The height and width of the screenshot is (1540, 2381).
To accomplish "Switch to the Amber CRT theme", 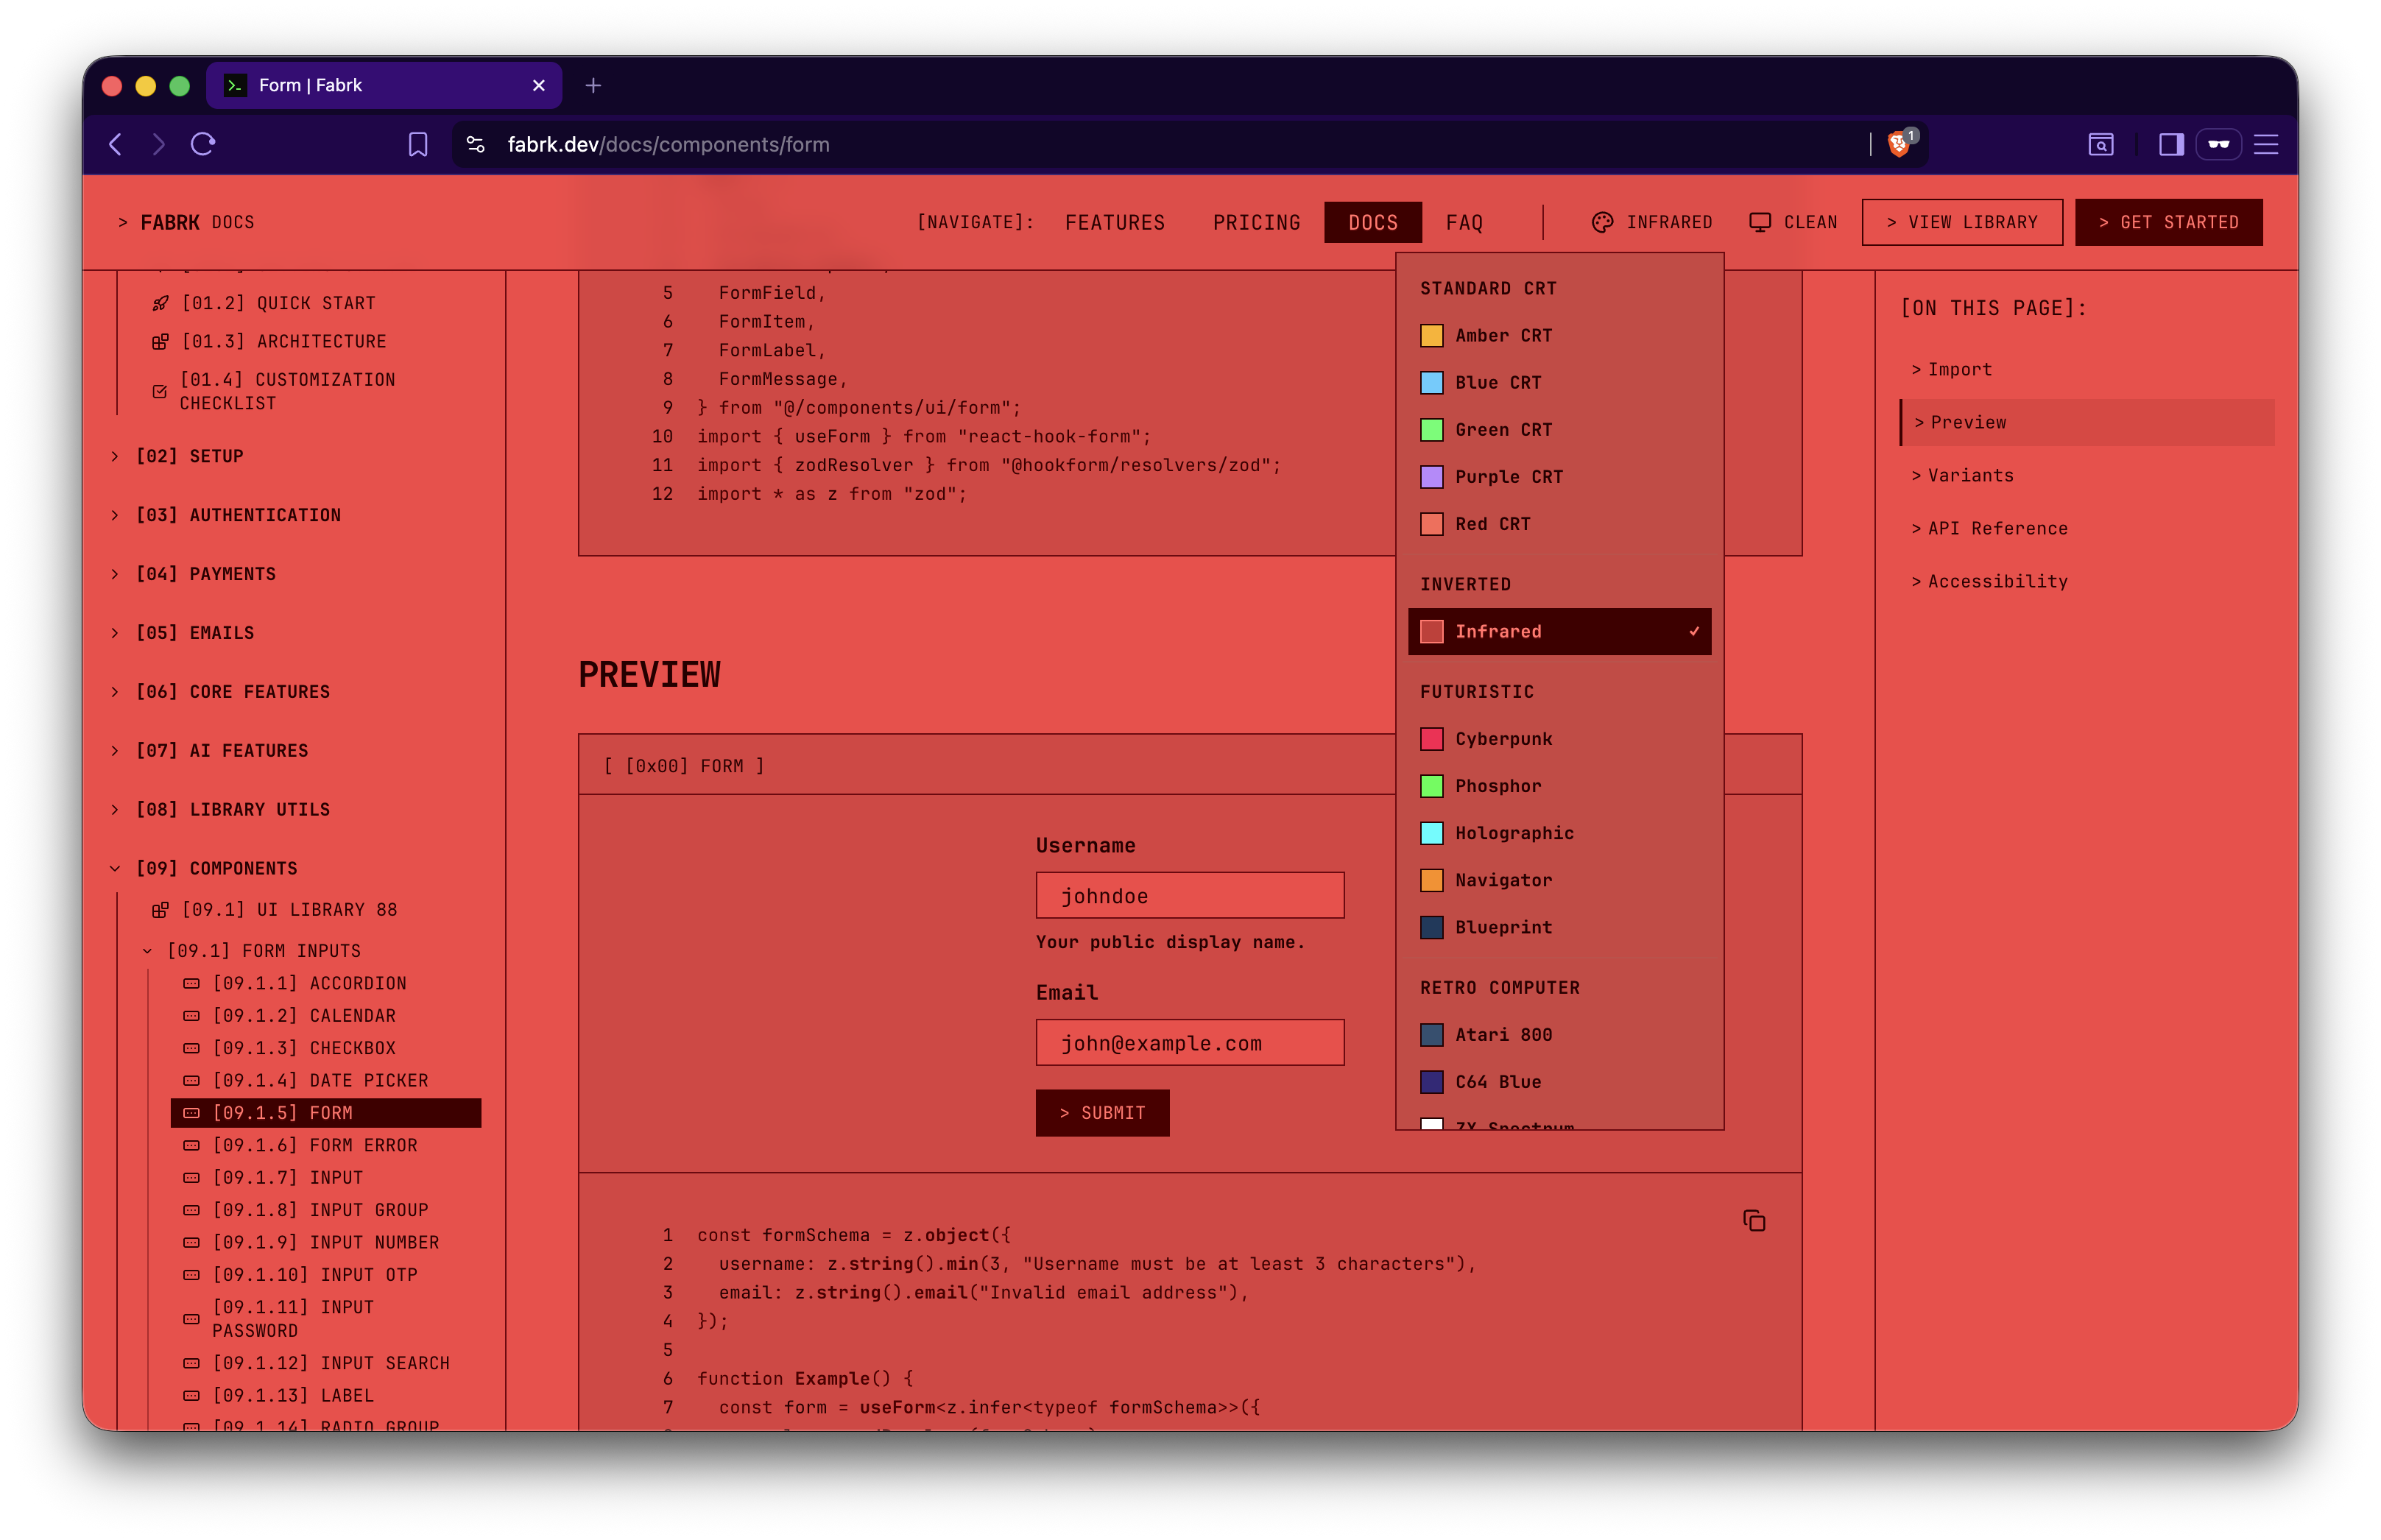I will [x=1503, y=336].
